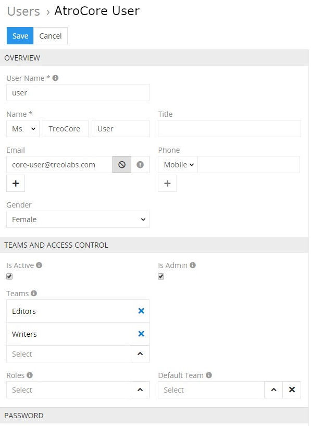This screenshot has width=311, height=426.
Task: Add another email address with the plus button
Action: click(16, 184)
